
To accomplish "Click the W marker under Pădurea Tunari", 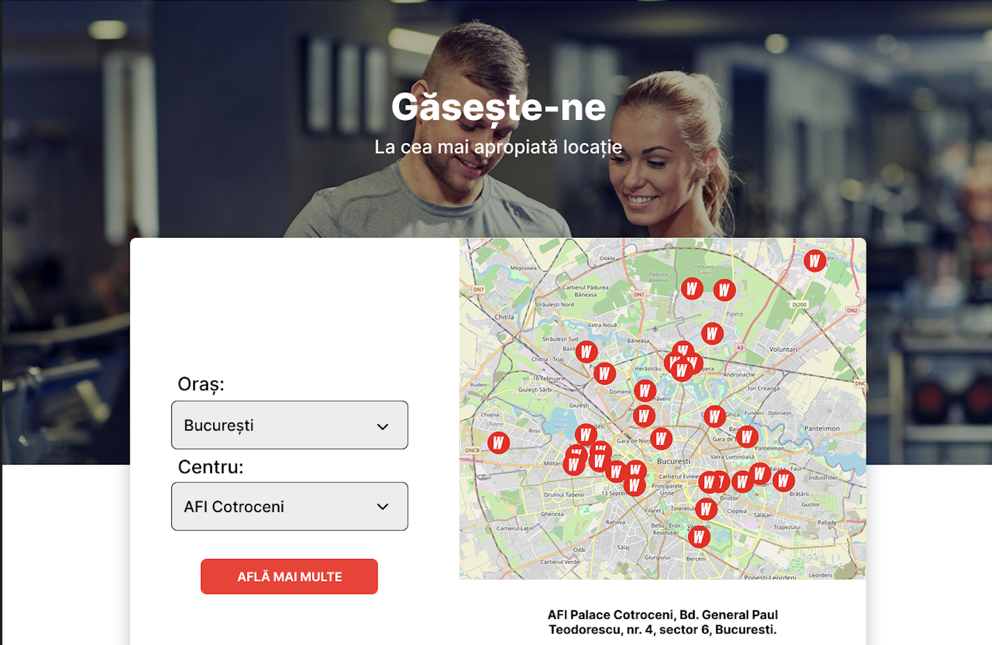I will click(x=692, y=288).
